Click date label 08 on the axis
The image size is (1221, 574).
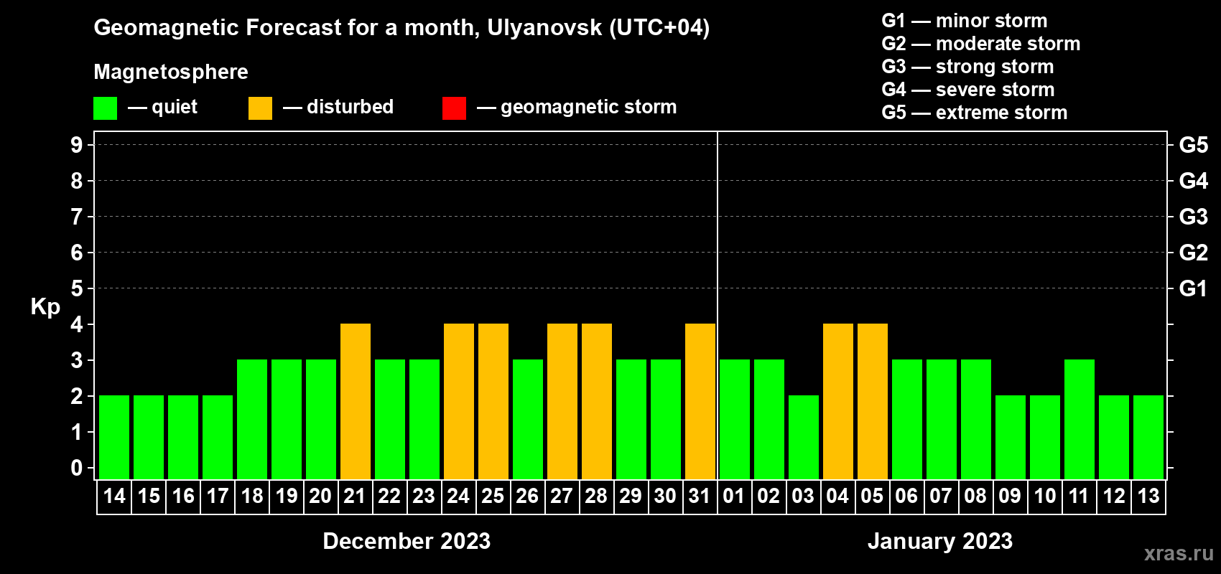tap(976, 497)
